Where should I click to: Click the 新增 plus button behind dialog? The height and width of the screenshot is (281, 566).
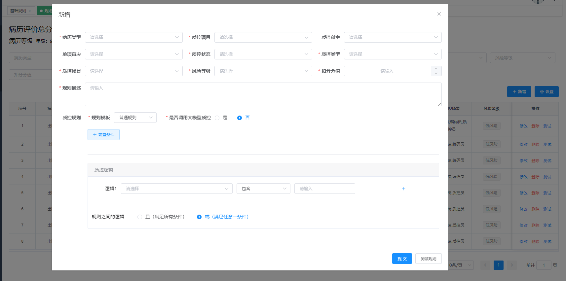[x=519, y=92]
